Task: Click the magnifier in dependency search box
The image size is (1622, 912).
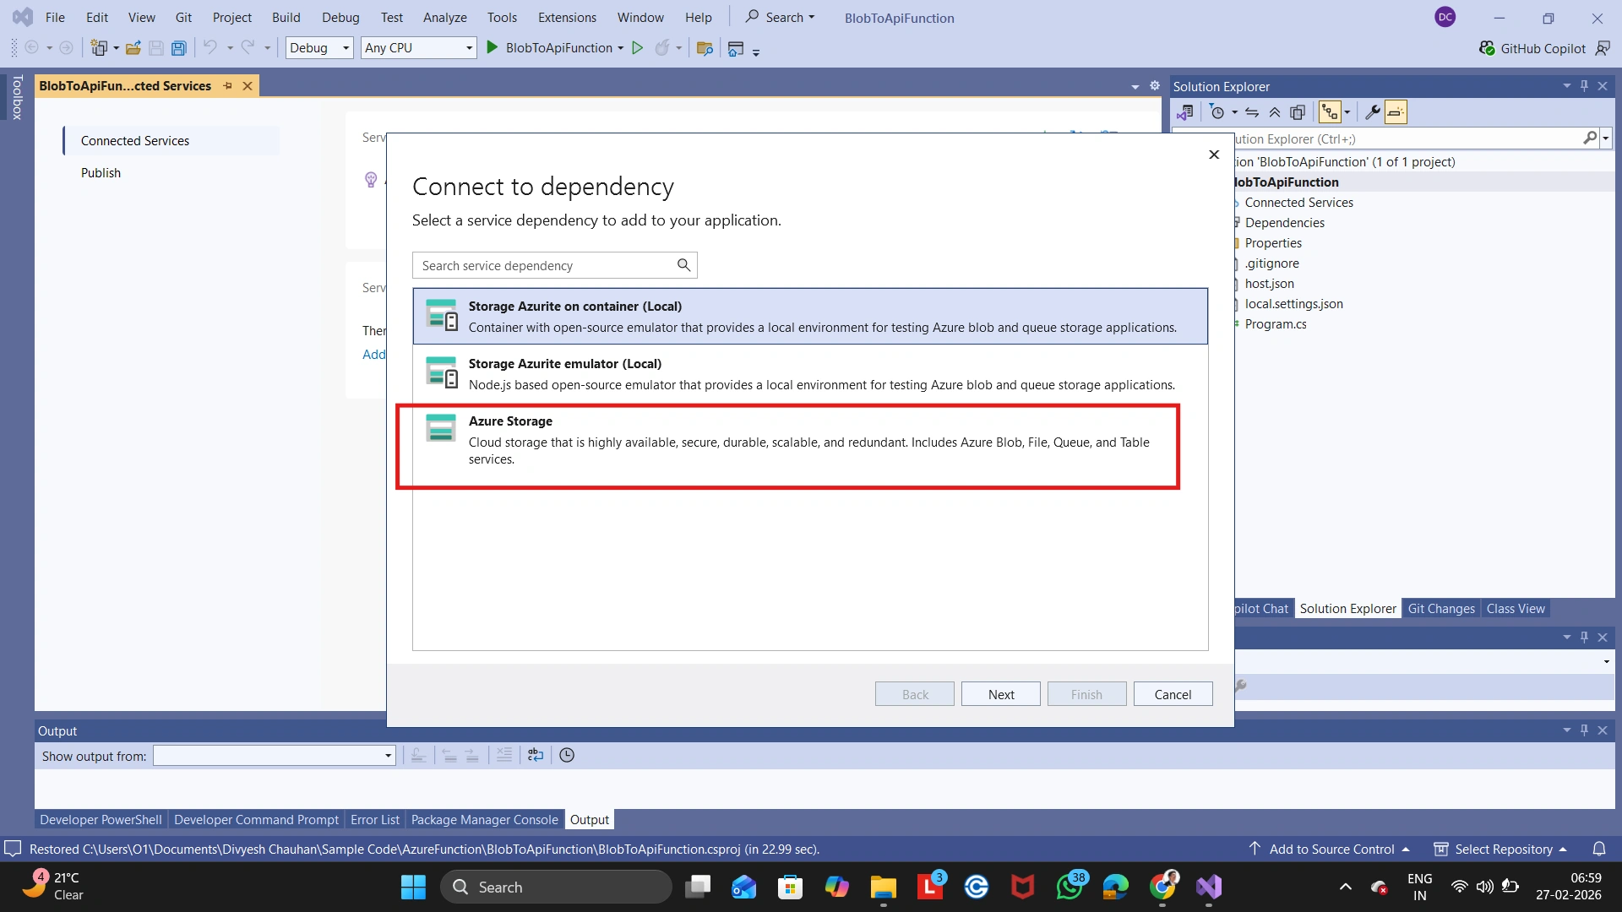Action: tap(683, 265)
